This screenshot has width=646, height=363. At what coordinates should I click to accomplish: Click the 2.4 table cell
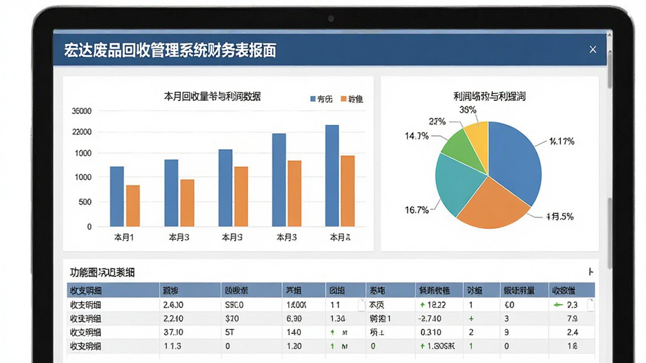572,332
